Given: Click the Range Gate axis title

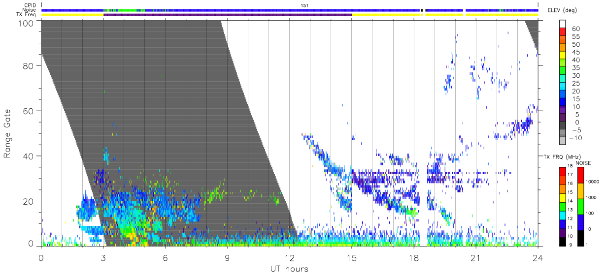Looking at the screenshot, I should [x=7, y=133].
